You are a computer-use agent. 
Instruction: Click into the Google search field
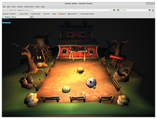tap(133, 10)
